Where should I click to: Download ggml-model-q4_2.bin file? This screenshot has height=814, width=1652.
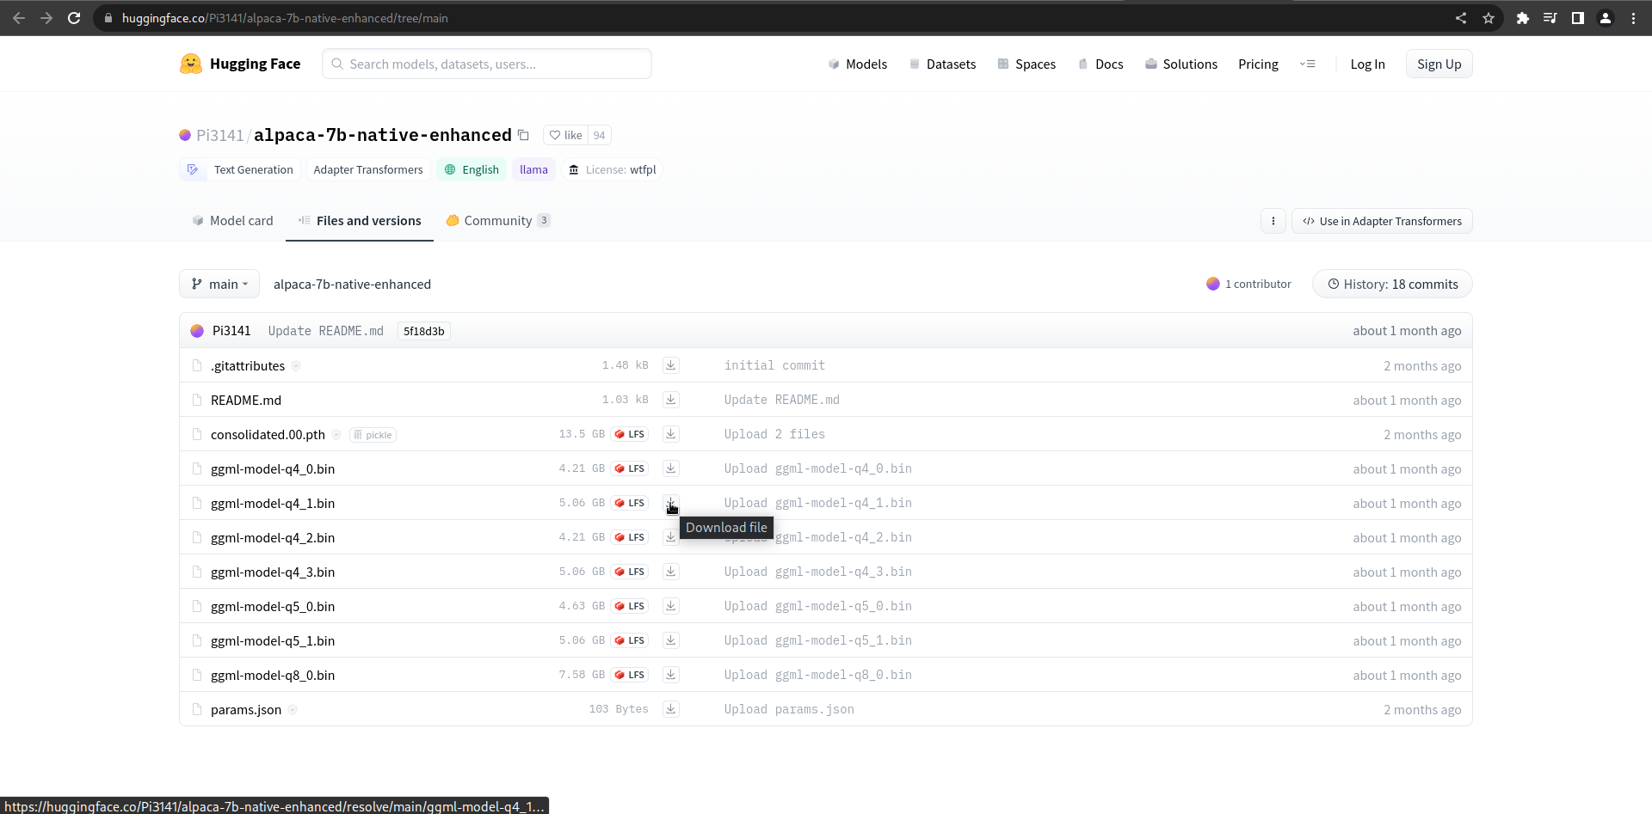(670, 537)
